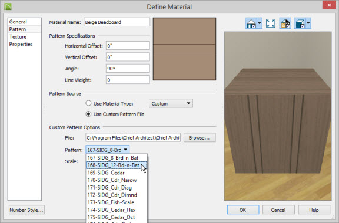Click the color toggle house icon
The width and height of the screenshot is (339, 223).
click(285, 23)
